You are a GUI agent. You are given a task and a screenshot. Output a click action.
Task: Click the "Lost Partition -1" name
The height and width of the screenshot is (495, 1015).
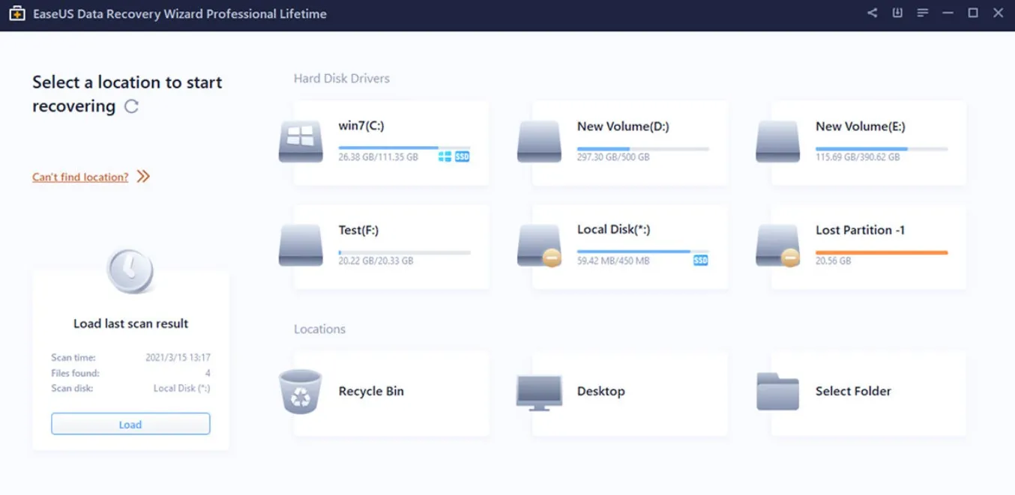click(x=860, y=230)
